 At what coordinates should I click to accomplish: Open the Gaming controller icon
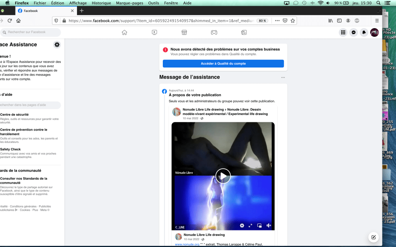214,32
